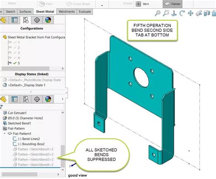Switch to the Sheet Metal tab
Screen dimensions: 216x179
[45, 11]
